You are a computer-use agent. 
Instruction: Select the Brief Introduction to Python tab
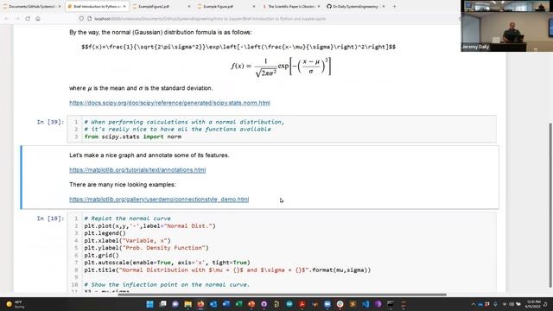pyautogui.click(x=97, y=6)
